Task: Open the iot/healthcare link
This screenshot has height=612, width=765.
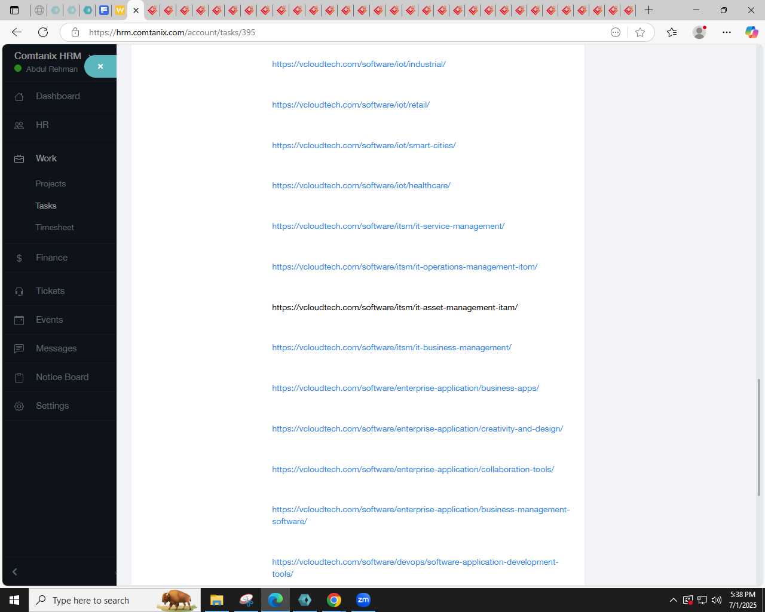Action: [361, 185]
